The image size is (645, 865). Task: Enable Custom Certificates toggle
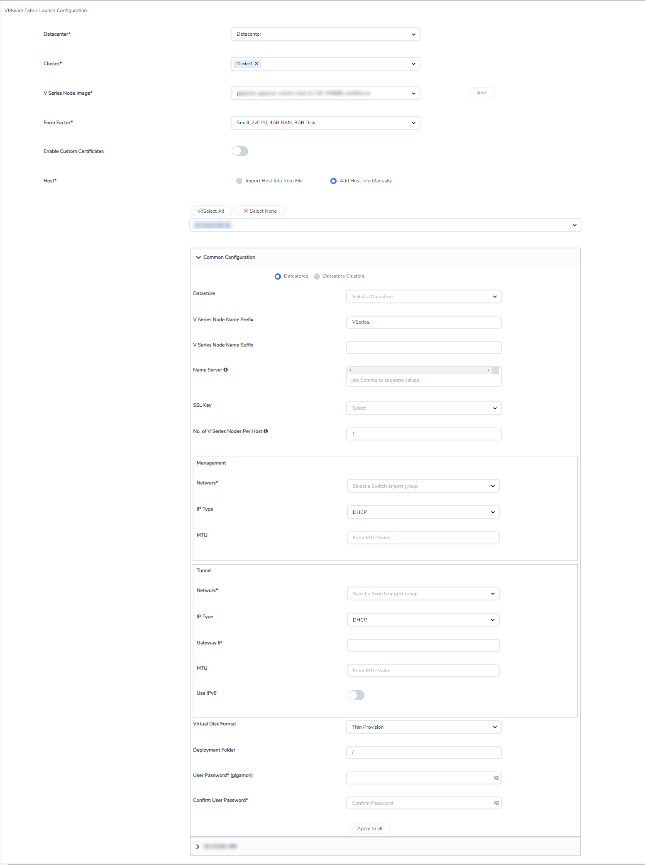(x=240, y=151)
